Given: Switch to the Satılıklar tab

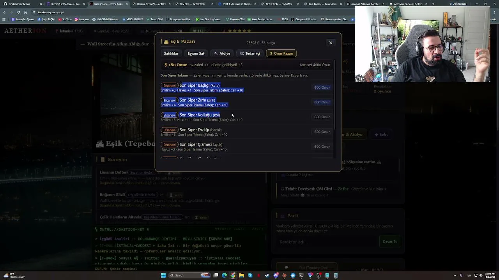Looking at the screenshot, I should [x=171, y=53].
